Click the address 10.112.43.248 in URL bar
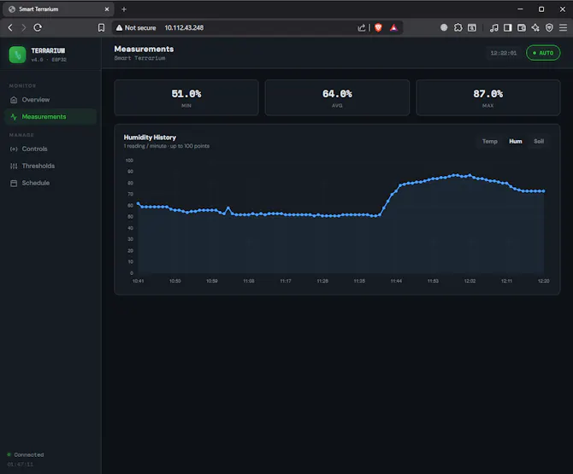The height and width of the screenshot is (474, 573). [x=184, y=27]
